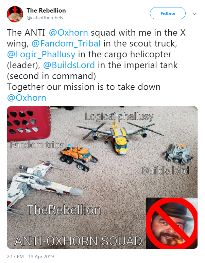Visit the @catsoftherebels handle
The image size is (205, 263).
[45, 18]
